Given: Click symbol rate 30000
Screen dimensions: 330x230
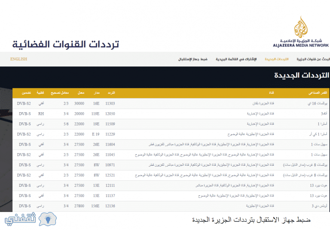Looking at the screenshot, I should point(79,104).
